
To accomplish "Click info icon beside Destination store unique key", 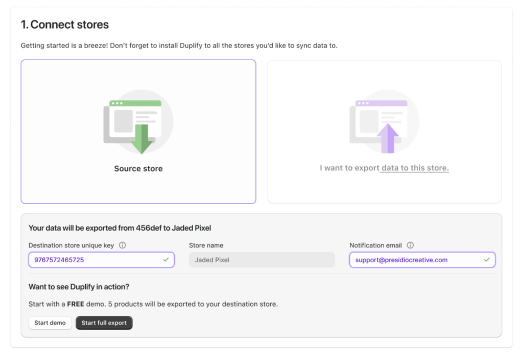I will 122,245.
